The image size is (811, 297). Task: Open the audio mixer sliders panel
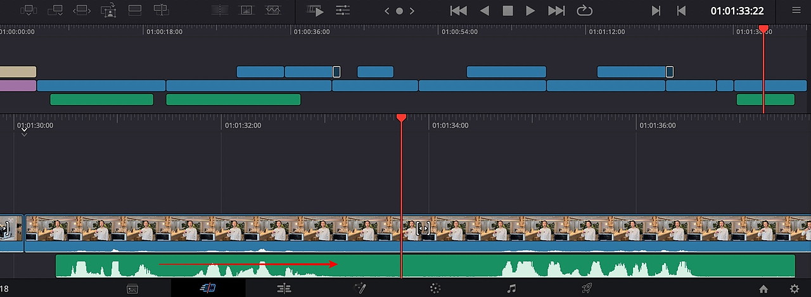[343, 10]
